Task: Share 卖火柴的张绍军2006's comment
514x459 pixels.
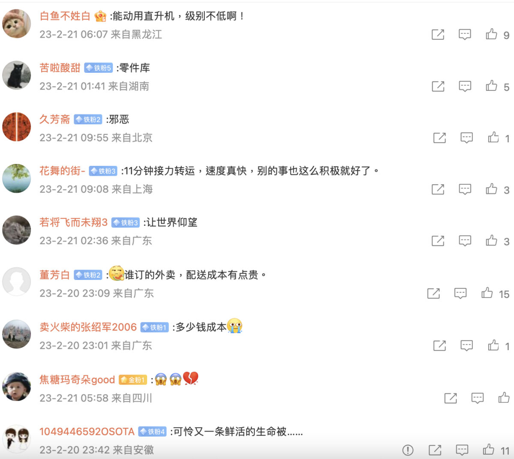Action: 439,345
